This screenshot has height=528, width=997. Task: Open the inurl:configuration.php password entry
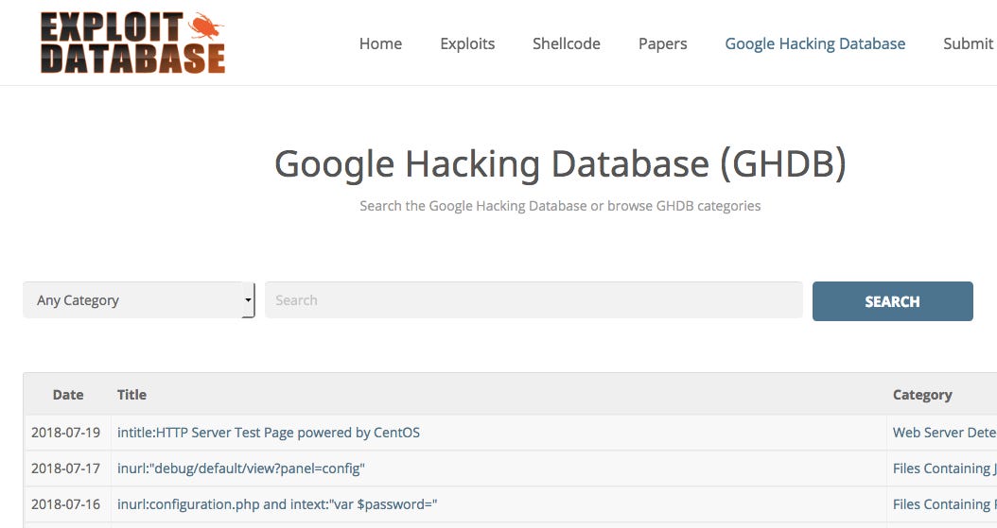pos(276,504)
